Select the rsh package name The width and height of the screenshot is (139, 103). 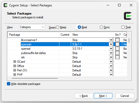pyautogui.click(x=23, y=57)
